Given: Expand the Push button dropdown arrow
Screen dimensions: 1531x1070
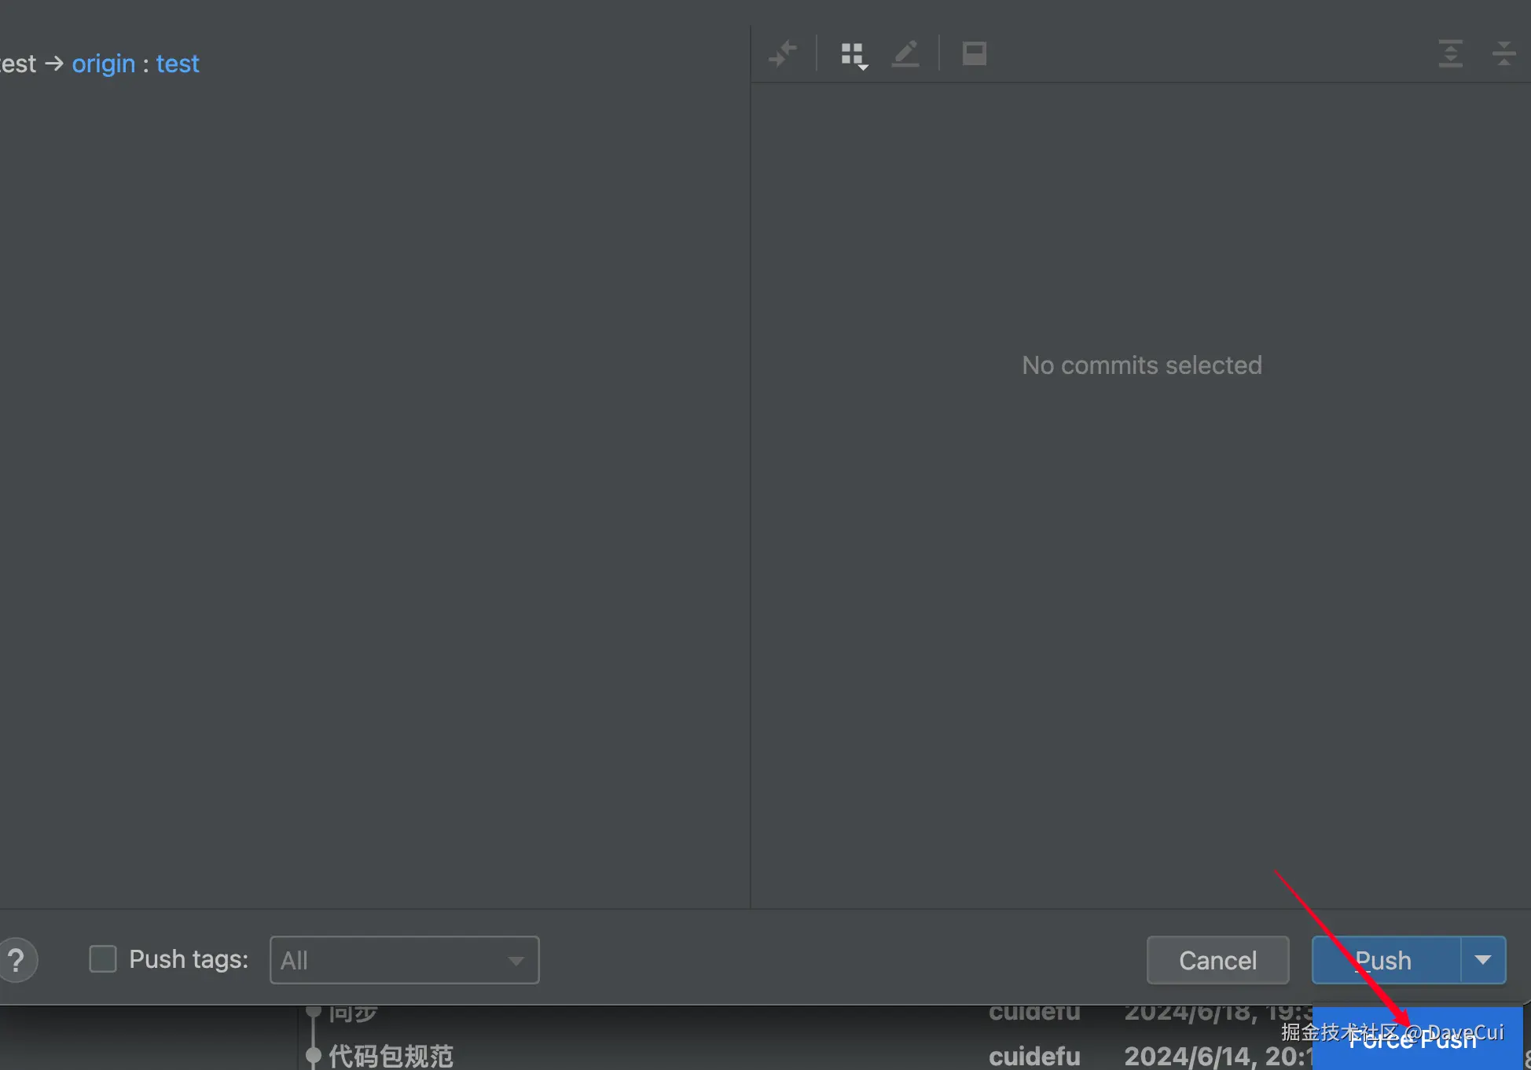Looking at the screenshot, I should (1483, 960).
